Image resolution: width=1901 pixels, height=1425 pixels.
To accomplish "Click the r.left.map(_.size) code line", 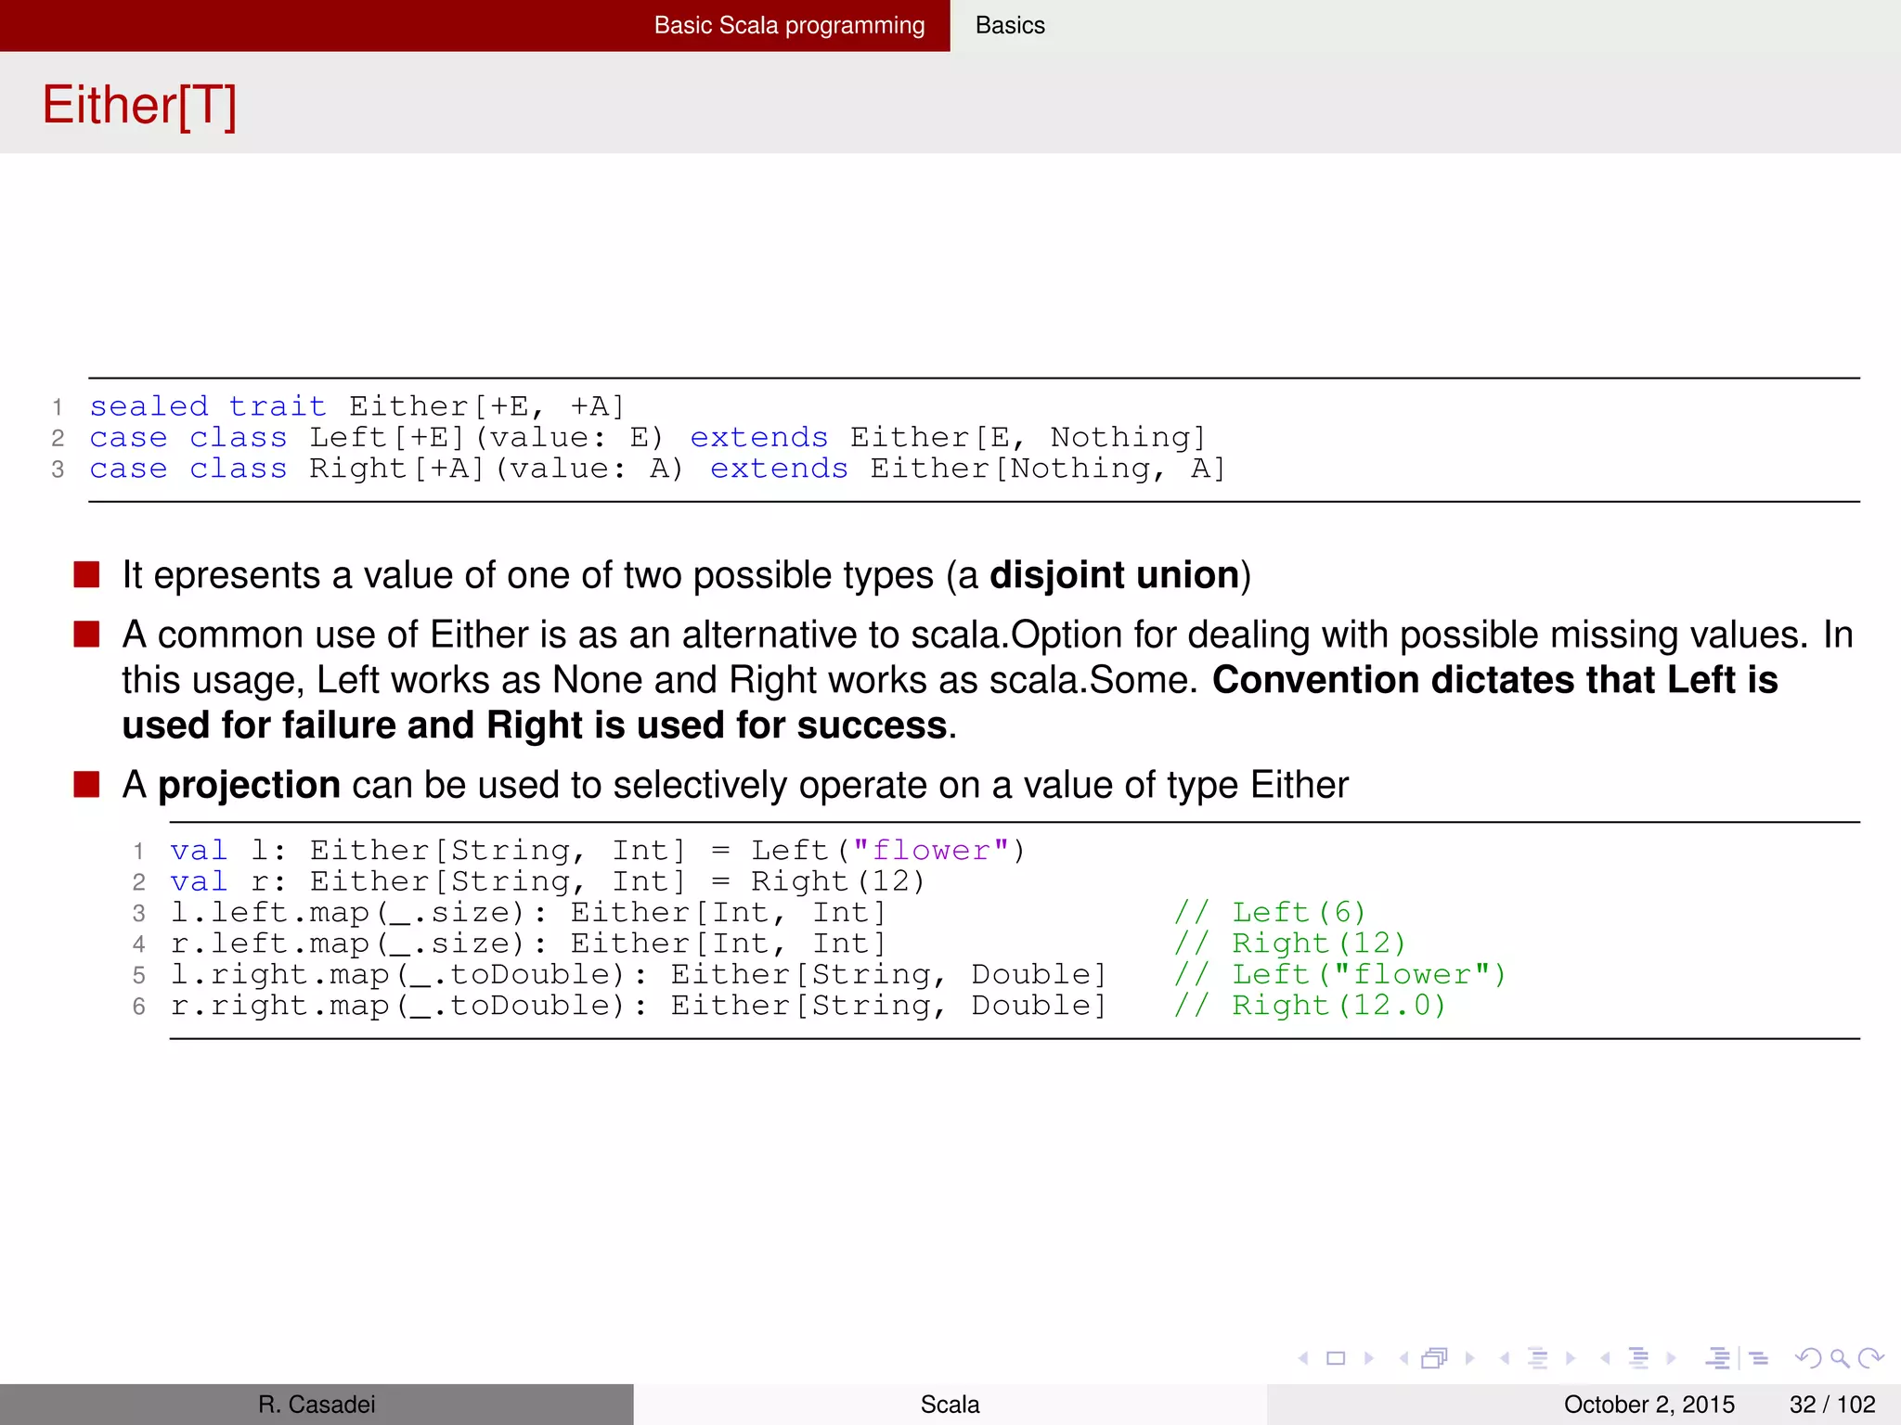I will (x=529, y=944).
